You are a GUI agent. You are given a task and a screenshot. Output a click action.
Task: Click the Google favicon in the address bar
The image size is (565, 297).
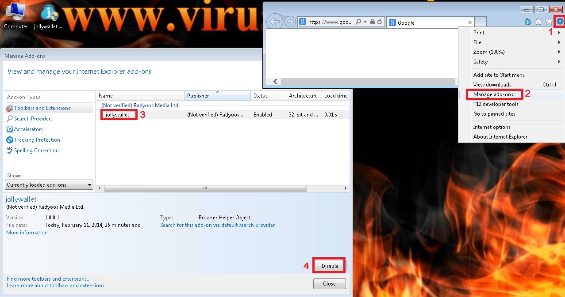(303, 22)
